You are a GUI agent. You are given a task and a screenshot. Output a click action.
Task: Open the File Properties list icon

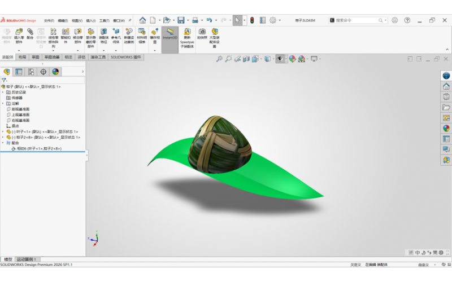click(x=262, y=20)
